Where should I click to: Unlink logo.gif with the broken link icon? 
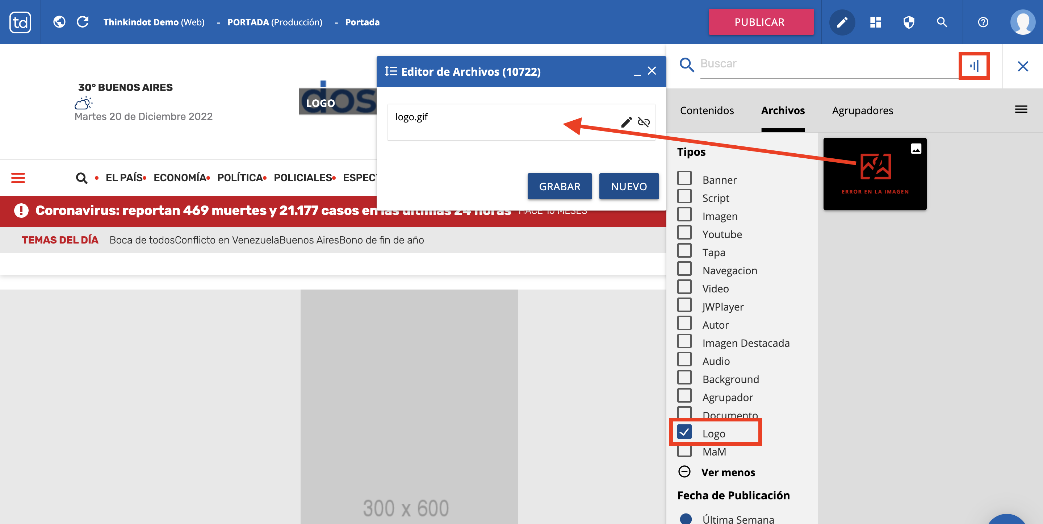(644, 122)
